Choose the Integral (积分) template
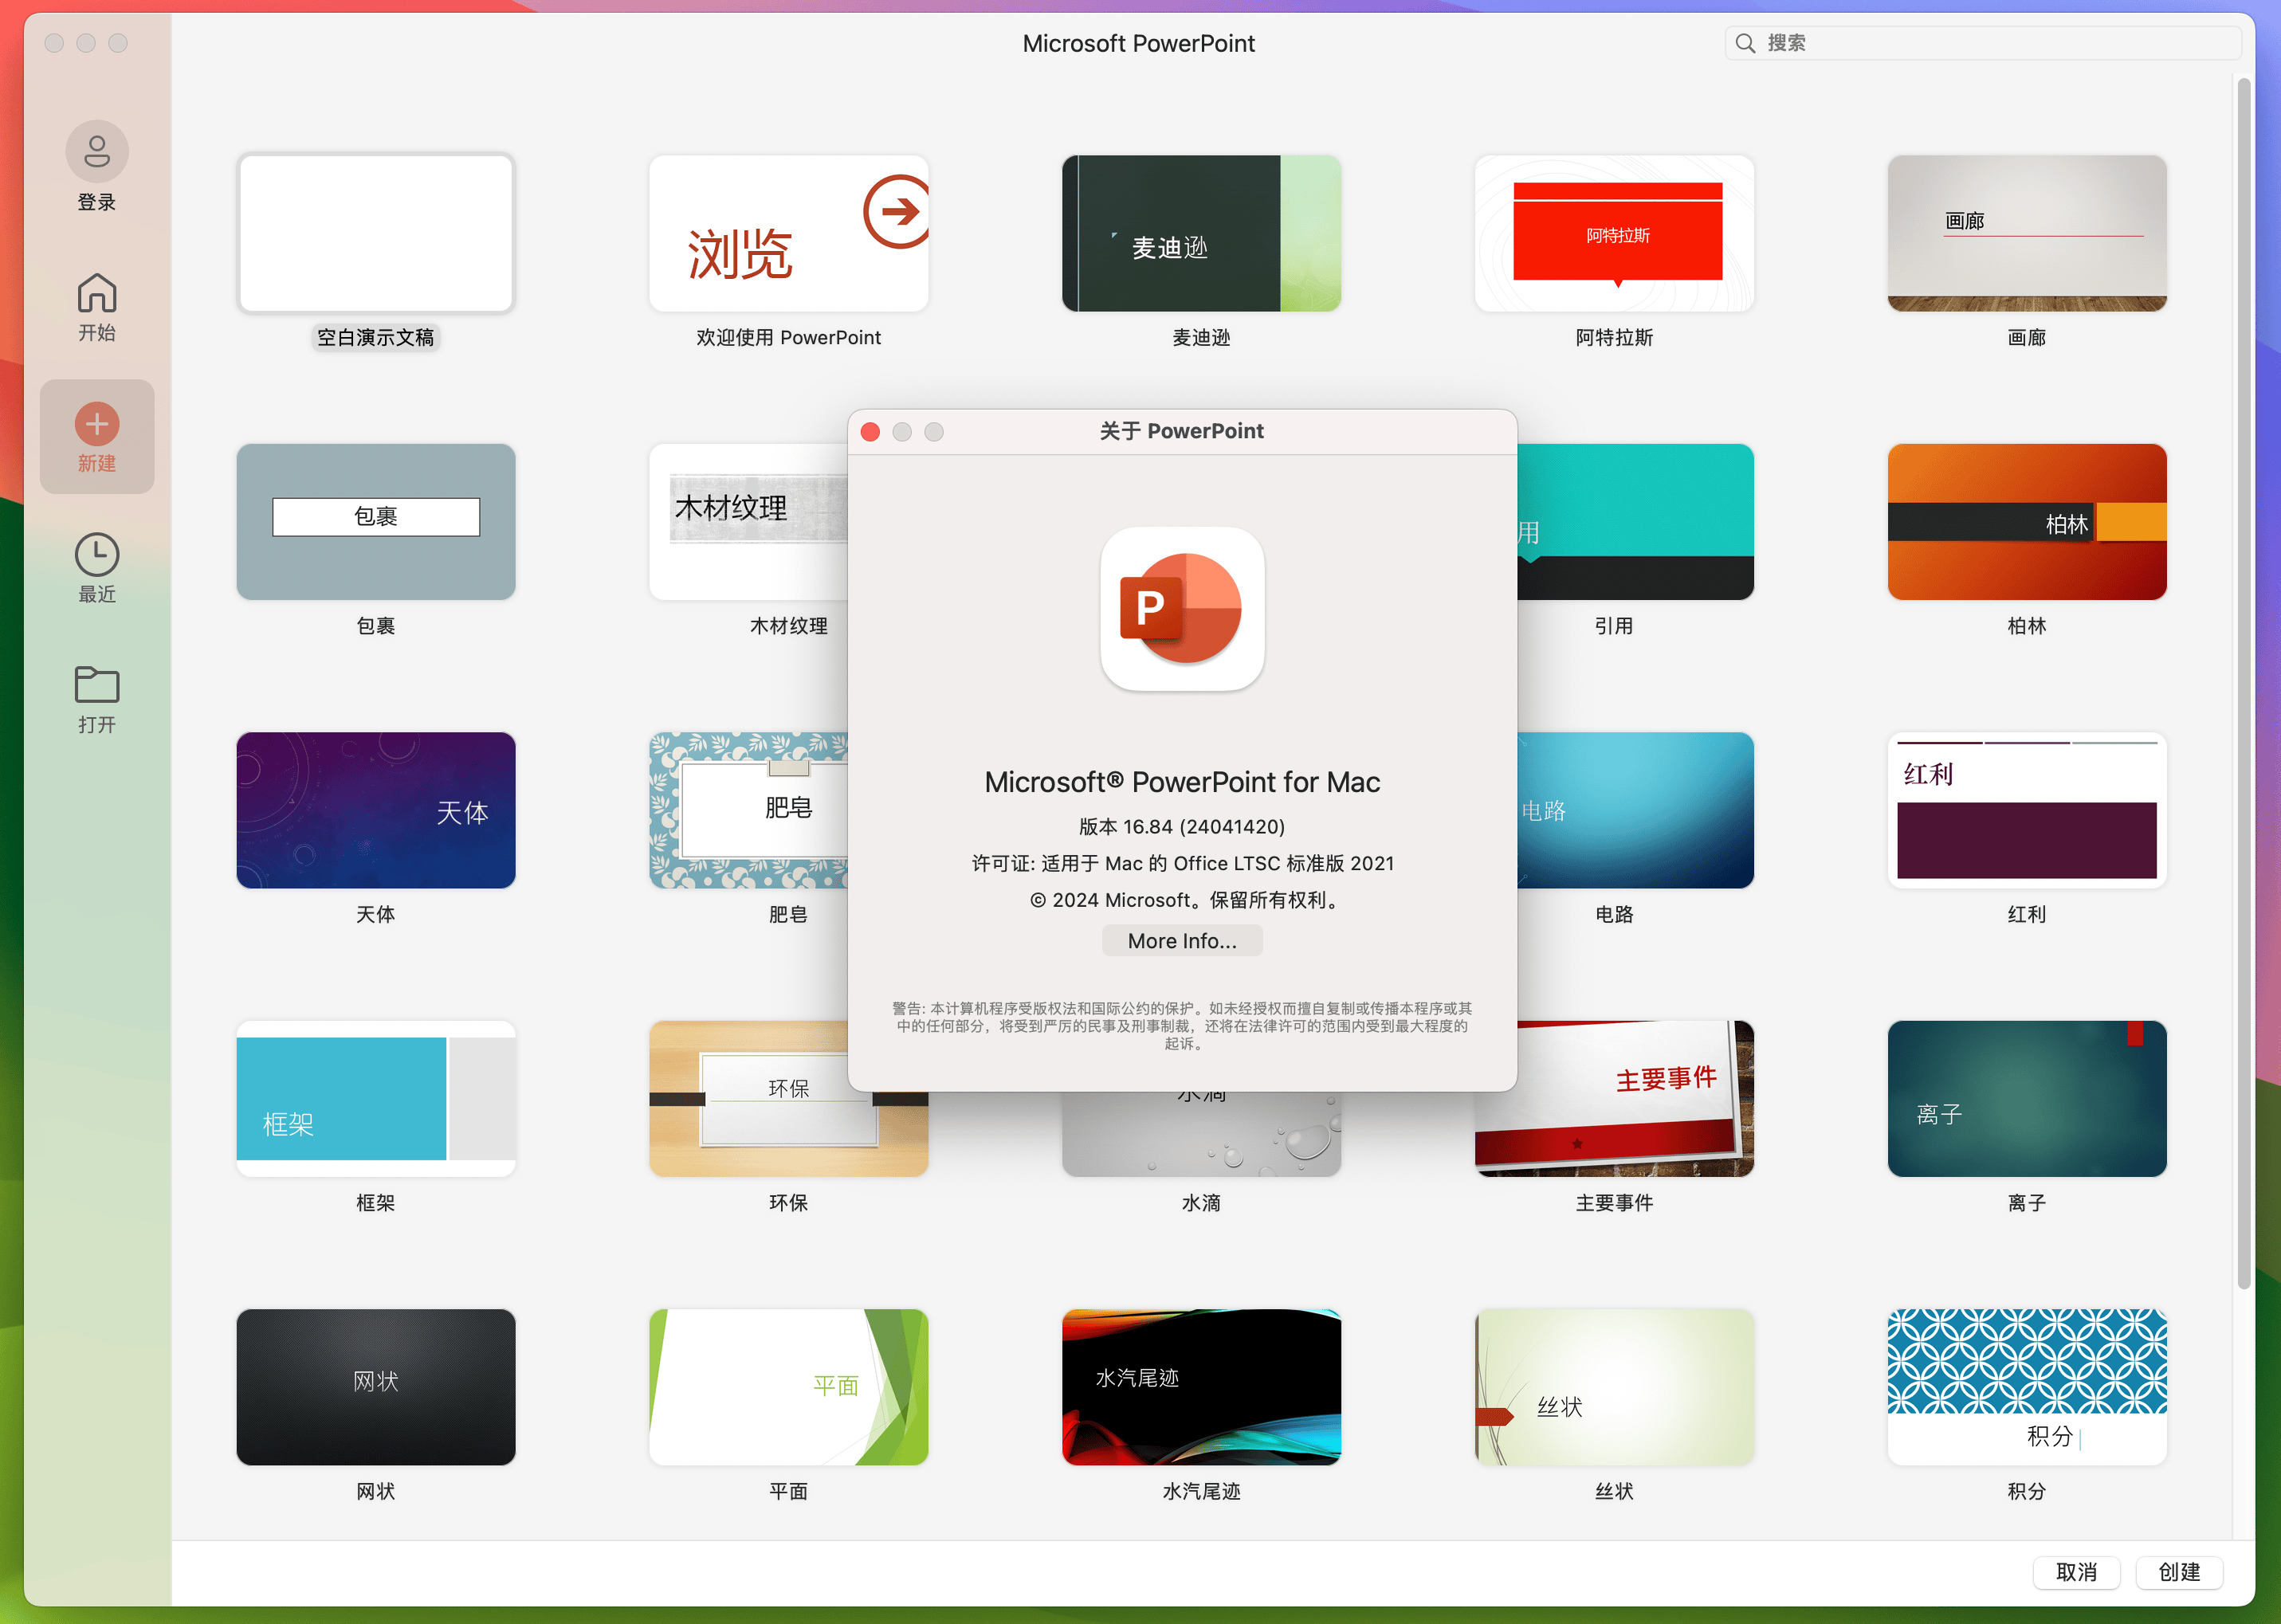2281x1624 pixels. [x=2027, y=1387]
